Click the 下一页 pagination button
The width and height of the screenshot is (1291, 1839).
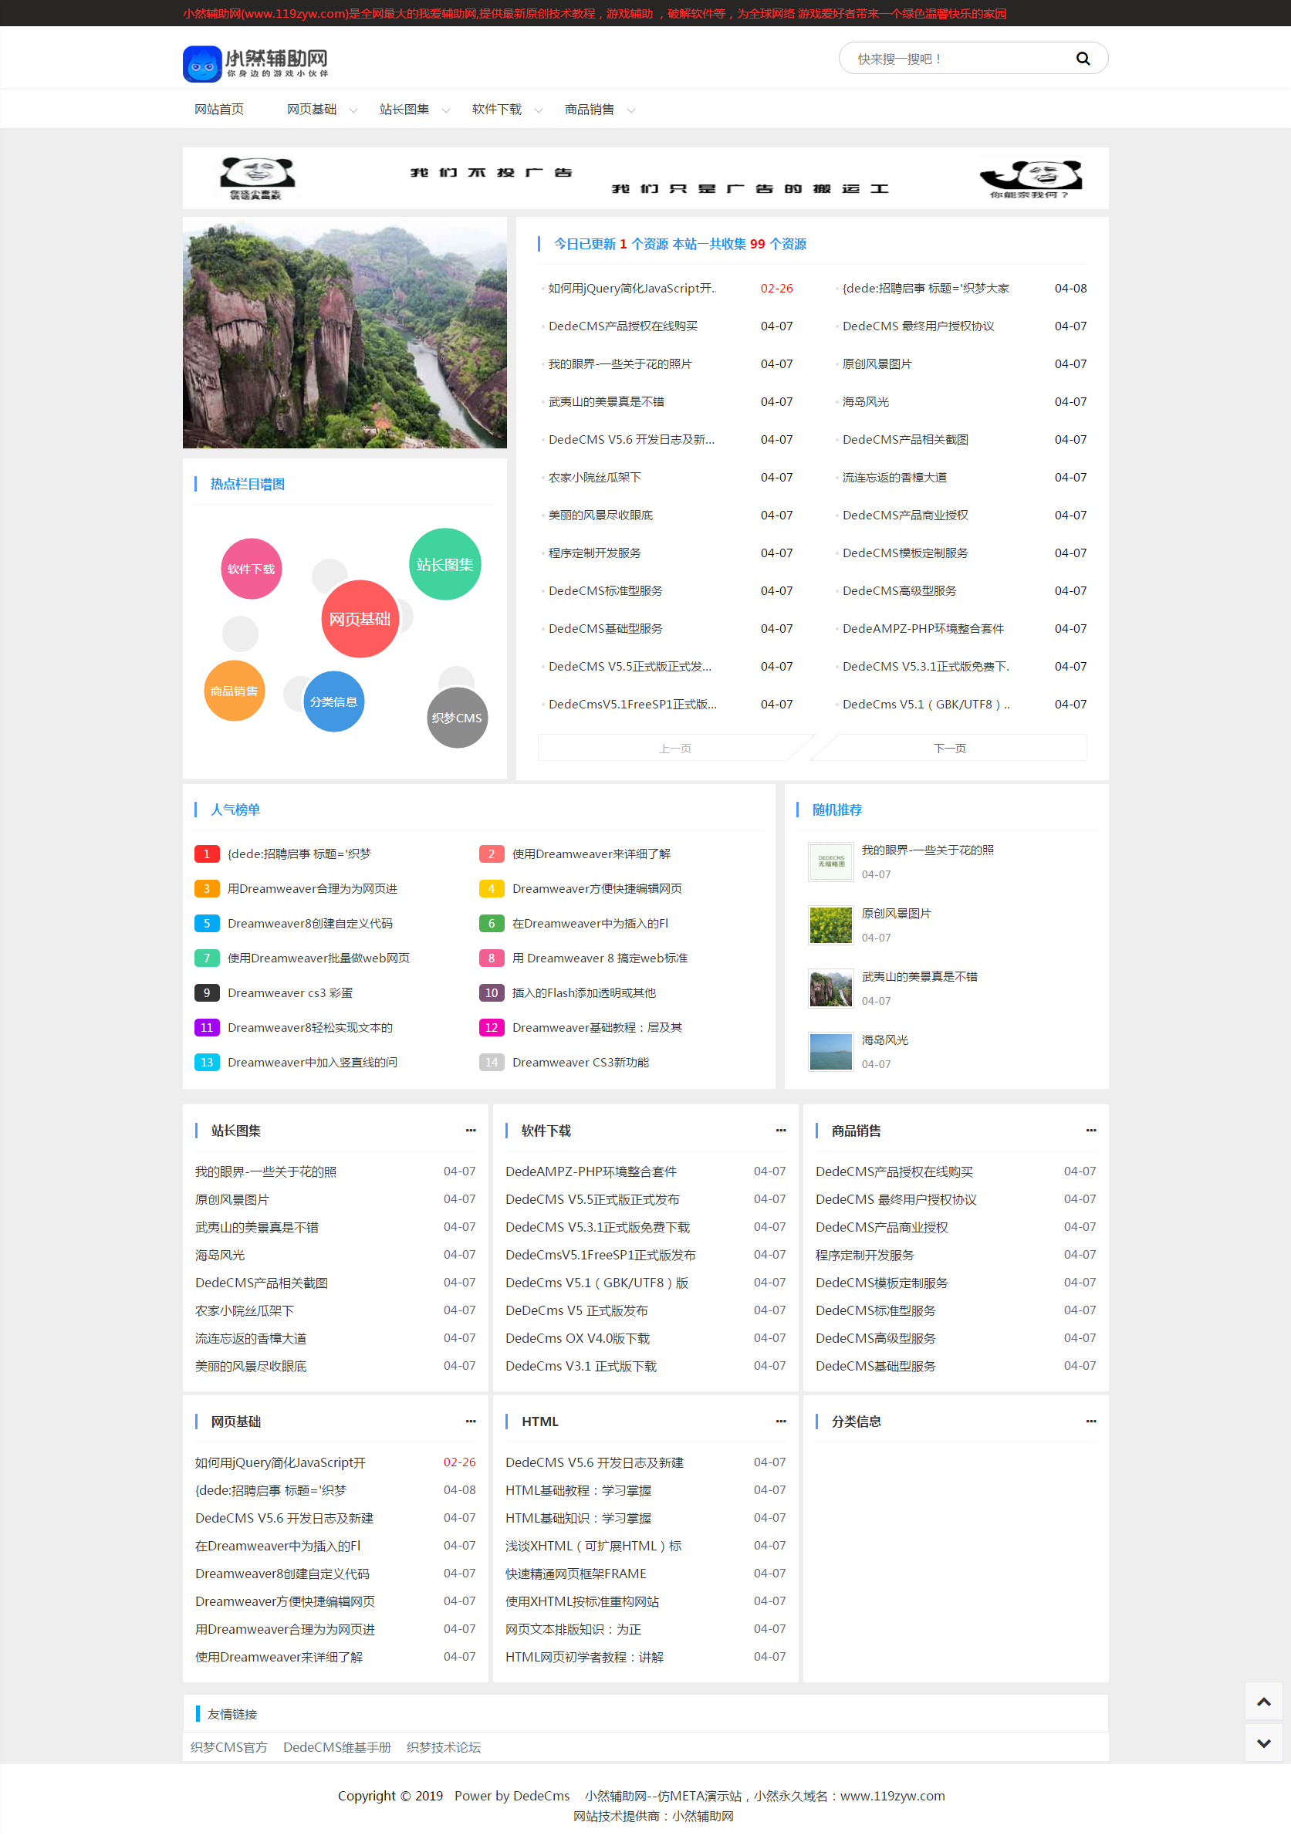point(949,747)
